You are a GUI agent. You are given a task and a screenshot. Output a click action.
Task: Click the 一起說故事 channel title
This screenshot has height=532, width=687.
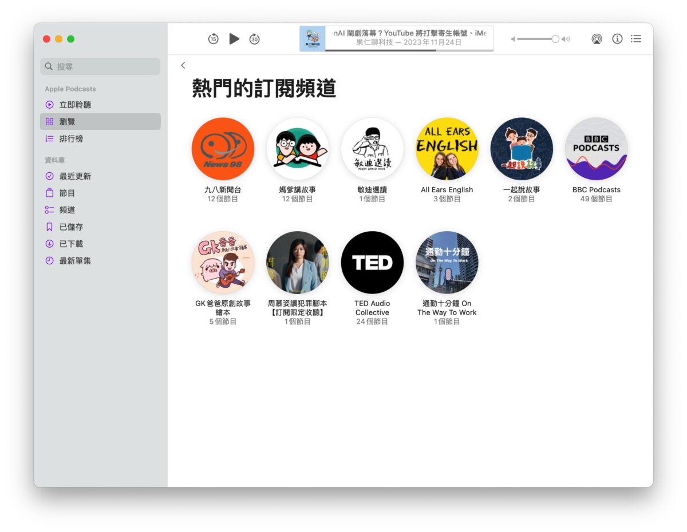[x=522, y=190]
